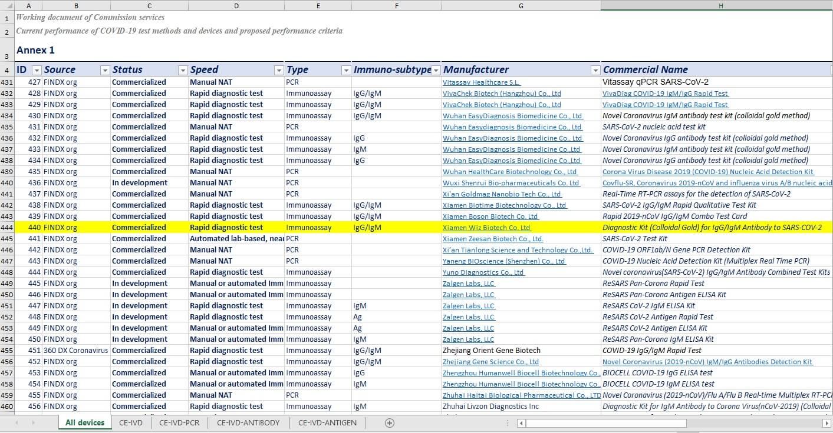Open the Speed column filter arrow
Screen dimensions: 833x433
click(x=279, y=70)
